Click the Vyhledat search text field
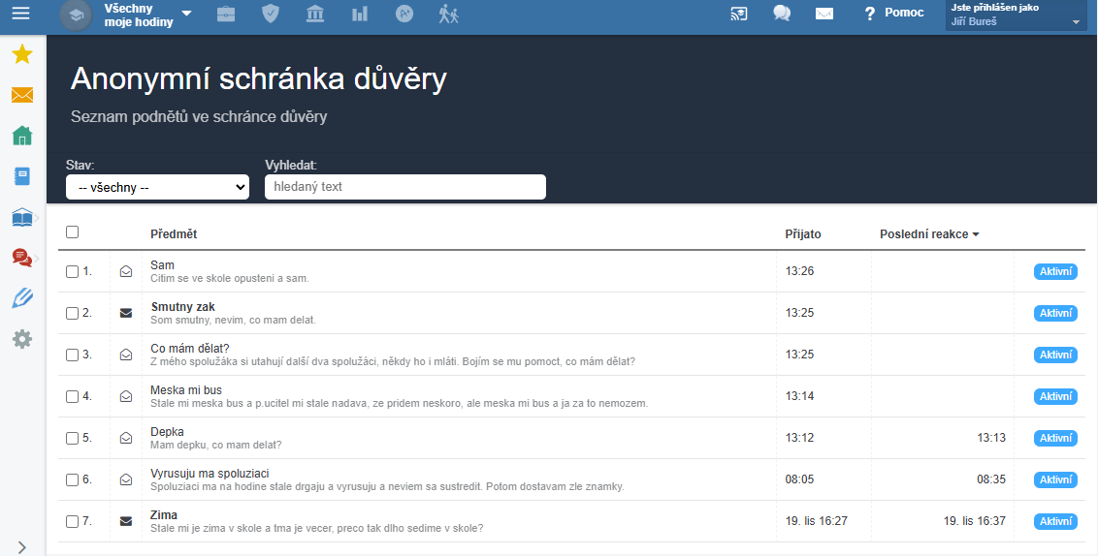This screenshot has width=1098, height=556. coord(405,187)
